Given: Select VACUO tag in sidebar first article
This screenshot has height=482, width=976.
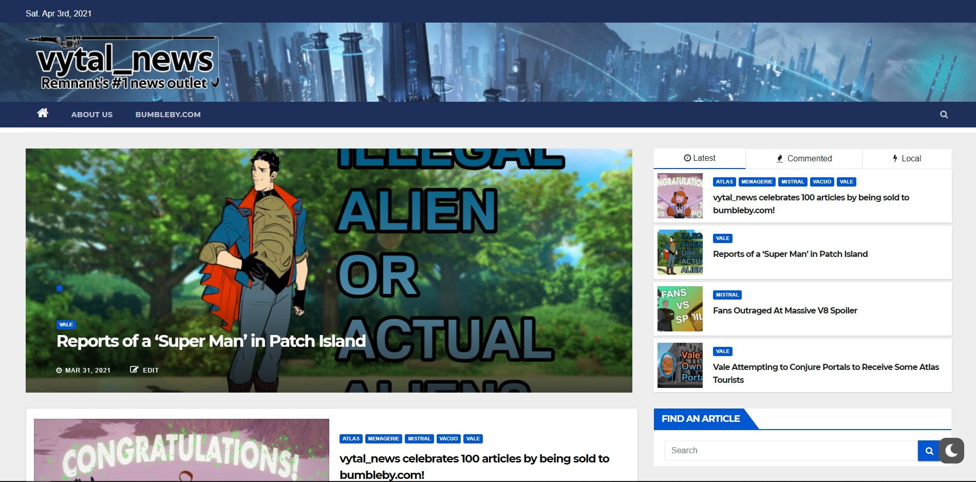Looking at the screenshot, I should pos(822,181).
